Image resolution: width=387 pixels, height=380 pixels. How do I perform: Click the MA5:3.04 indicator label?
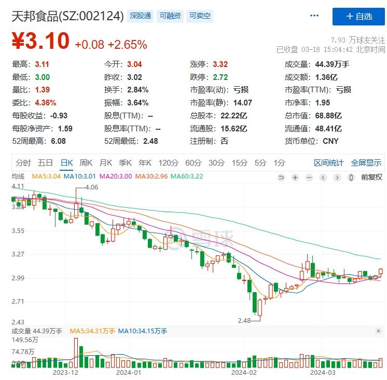coord(46,177)
